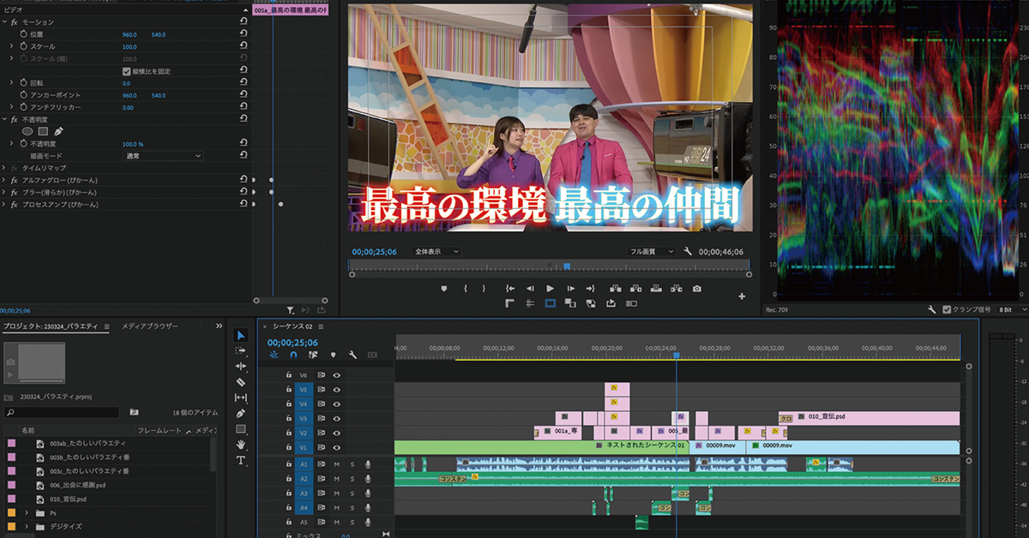Click the ellipse mask icon under 不透明度
Viewport: 1029px width, 538px height.
(27, 132)
